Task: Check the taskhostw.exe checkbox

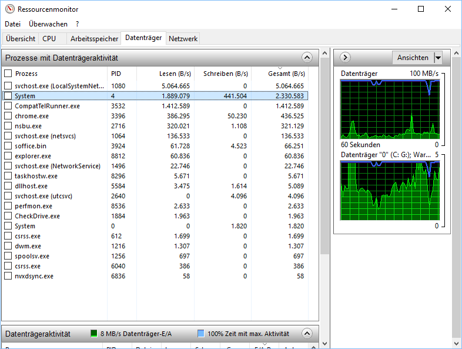Action: [8, 176]
